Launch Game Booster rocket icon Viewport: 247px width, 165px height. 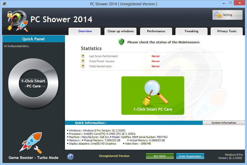(31, 142)
